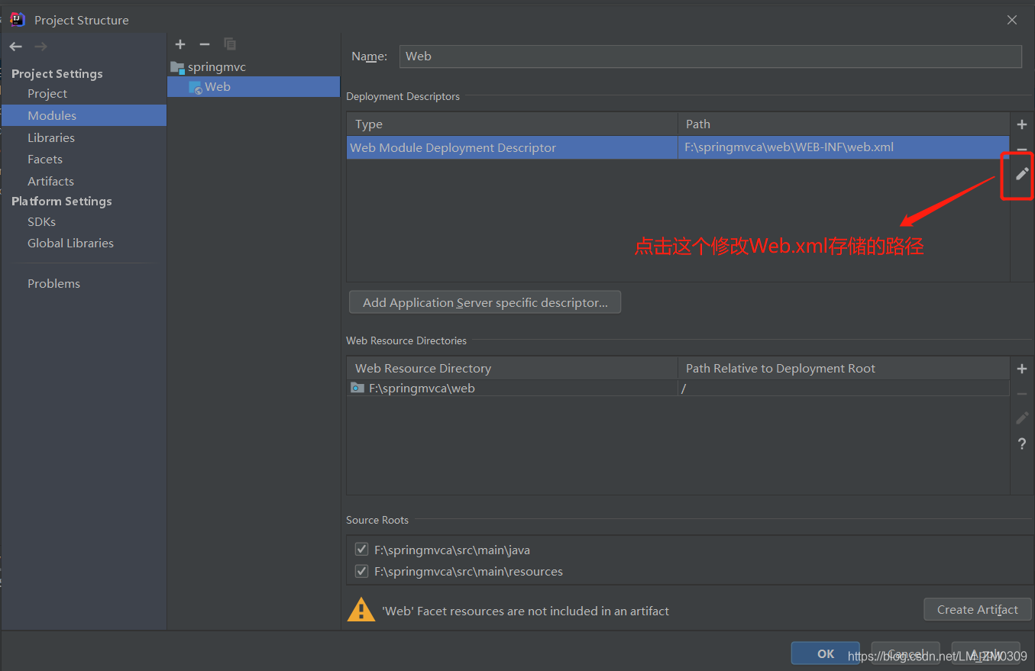
Task: Click the web.xml path cell
Action: [843, 147]
